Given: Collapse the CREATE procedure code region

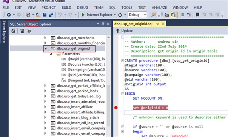Looking at the screenshot, I should click(123, 60).
